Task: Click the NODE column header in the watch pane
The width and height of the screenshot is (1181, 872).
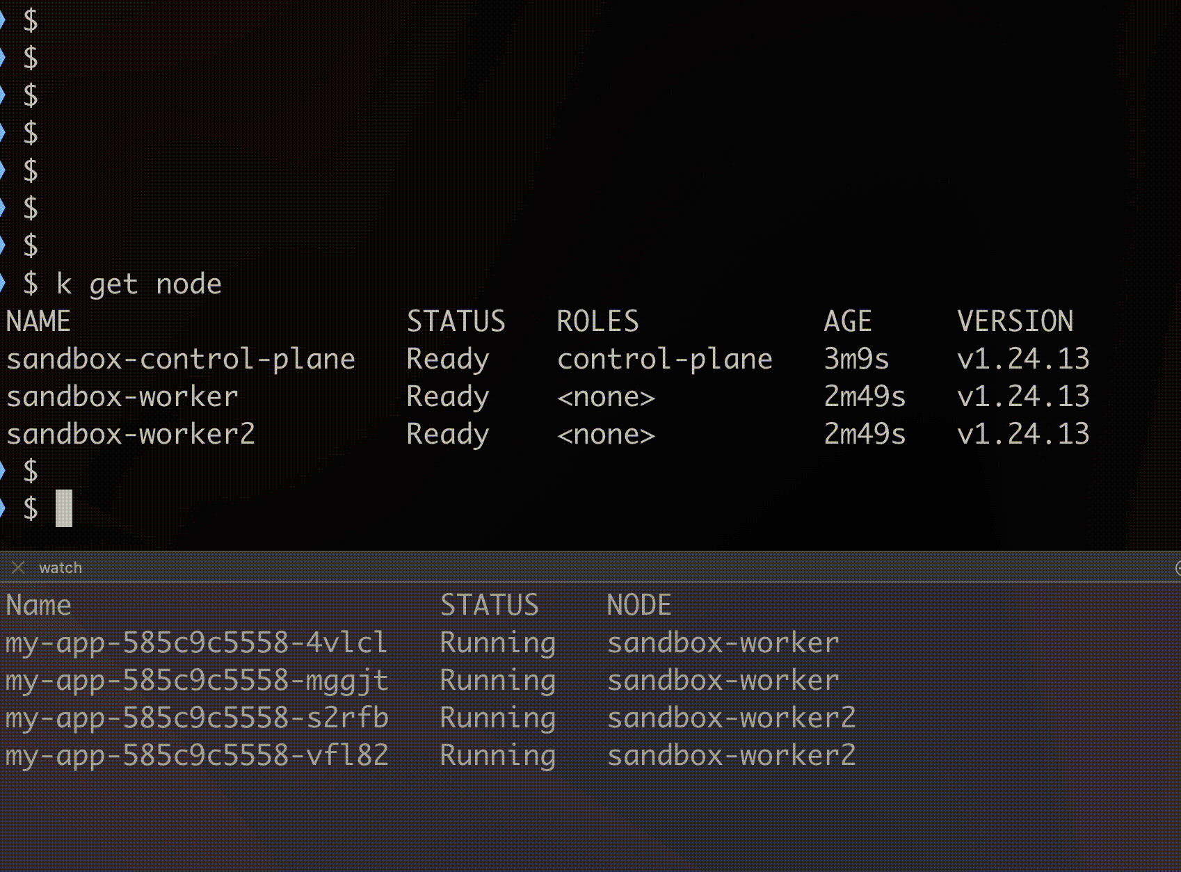Action: (x=639, y=605)
